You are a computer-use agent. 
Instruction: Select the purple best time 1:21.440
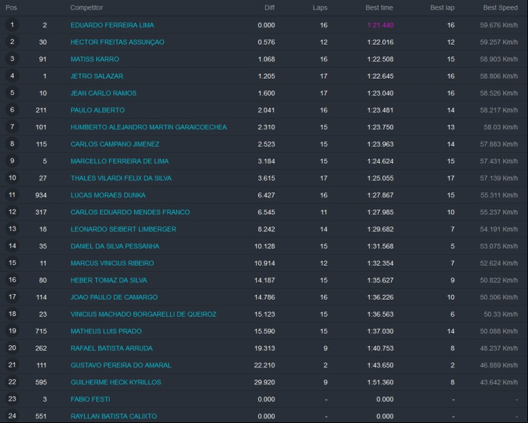[x=380, y=25]
